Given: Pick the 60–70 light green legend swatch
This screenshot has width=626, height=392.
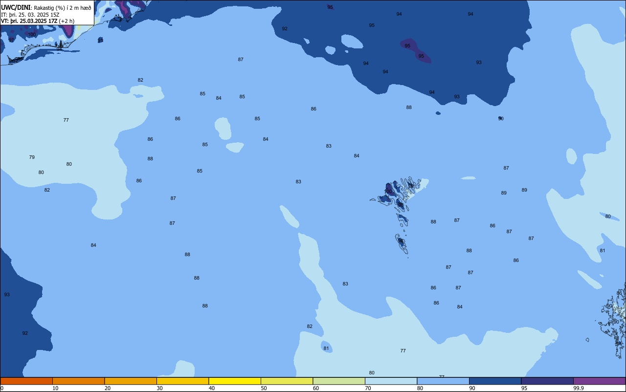Looking at the screenshot, I should tap(339, 381).
